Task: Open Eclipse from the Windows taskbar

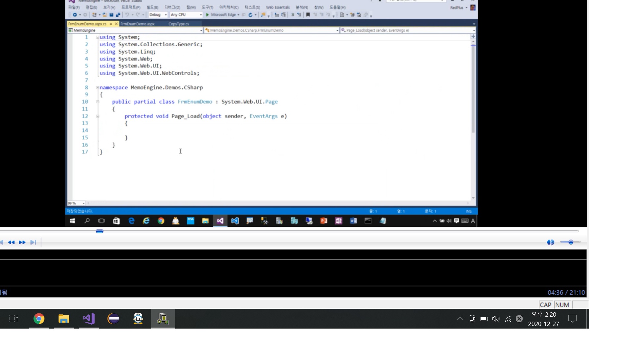Action: pos(113,319)
